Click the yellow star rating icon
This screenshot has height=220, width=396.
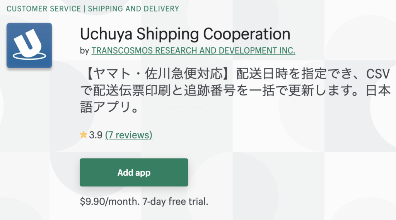83,135
